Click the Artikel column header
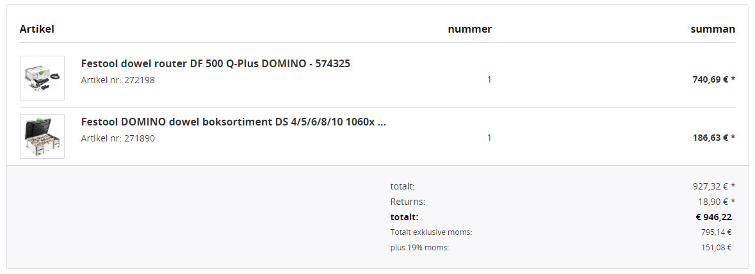Screen dimensions: 755x274 pyautogui.click(x=37, y=29)
